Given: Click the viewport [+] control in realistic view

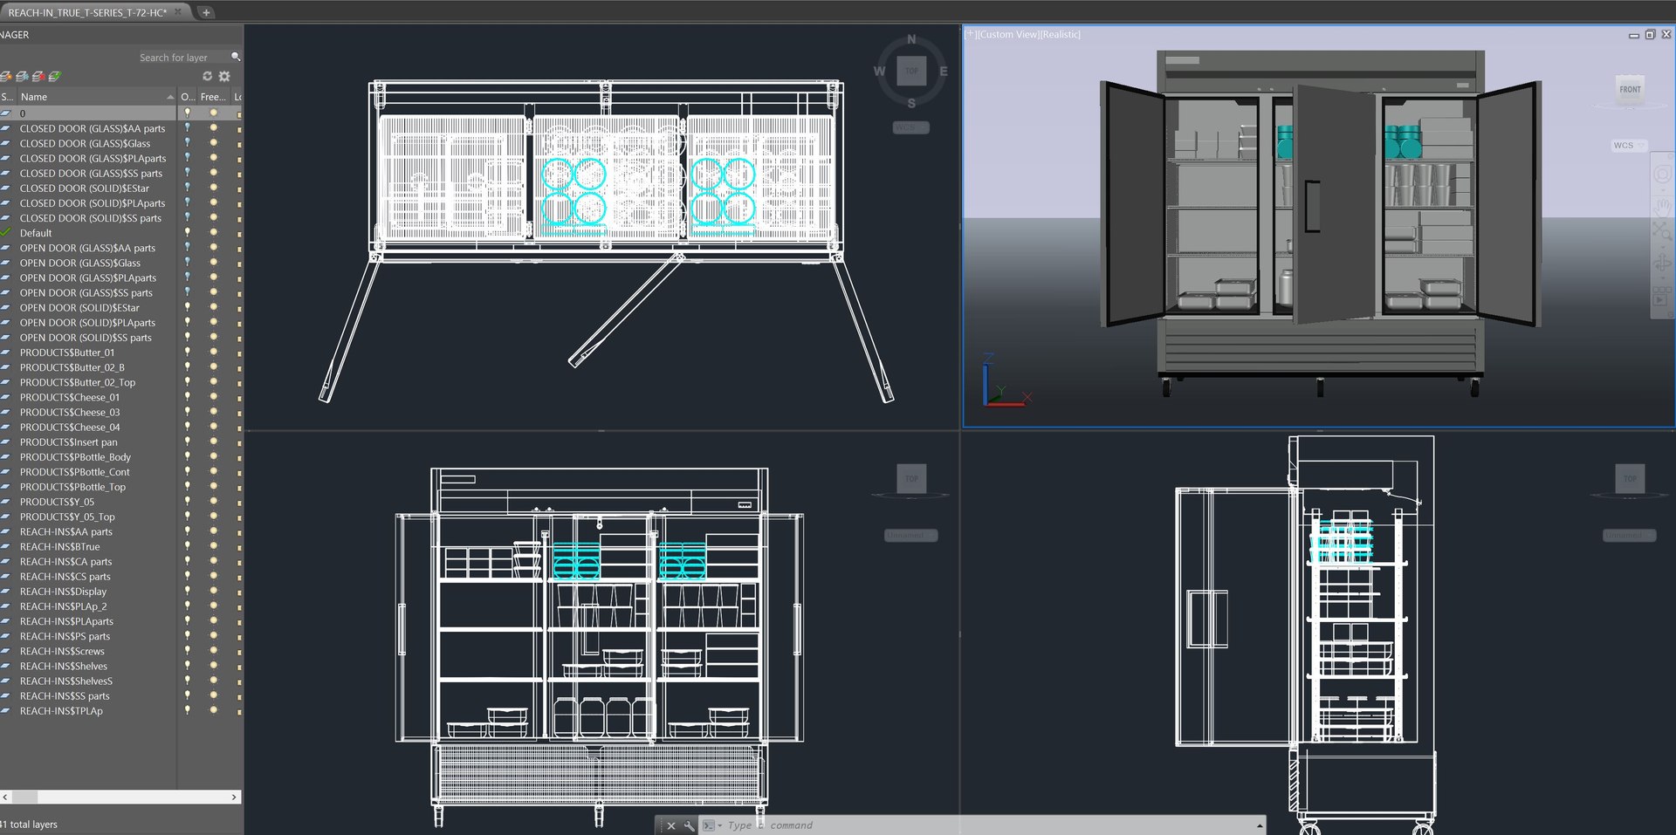Looking at the screenshot, I should (x=970, y=34).
